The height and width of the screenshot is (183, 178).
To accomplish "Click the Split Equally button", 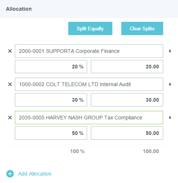I will (x=90, y=28).
